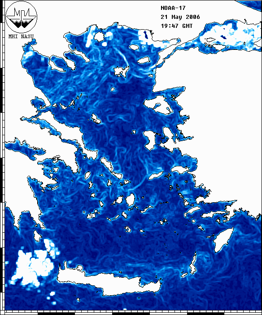Viewport: 262px width, 315px height.
Task: Select Skyros island in the central Aegean
Action: [x=96, y=119]
